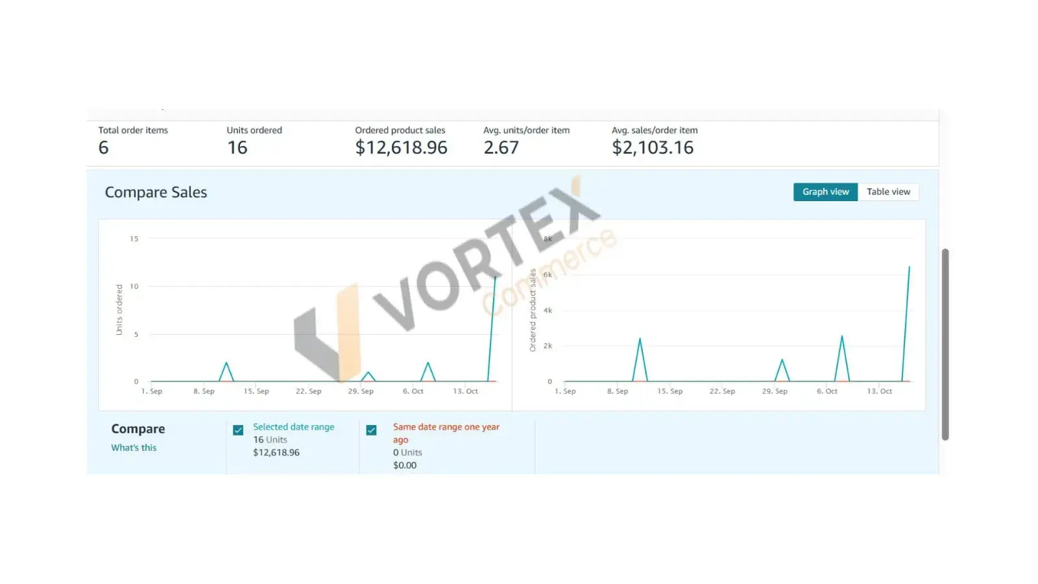Click the Total order items value 6

(x=104, y=148)
